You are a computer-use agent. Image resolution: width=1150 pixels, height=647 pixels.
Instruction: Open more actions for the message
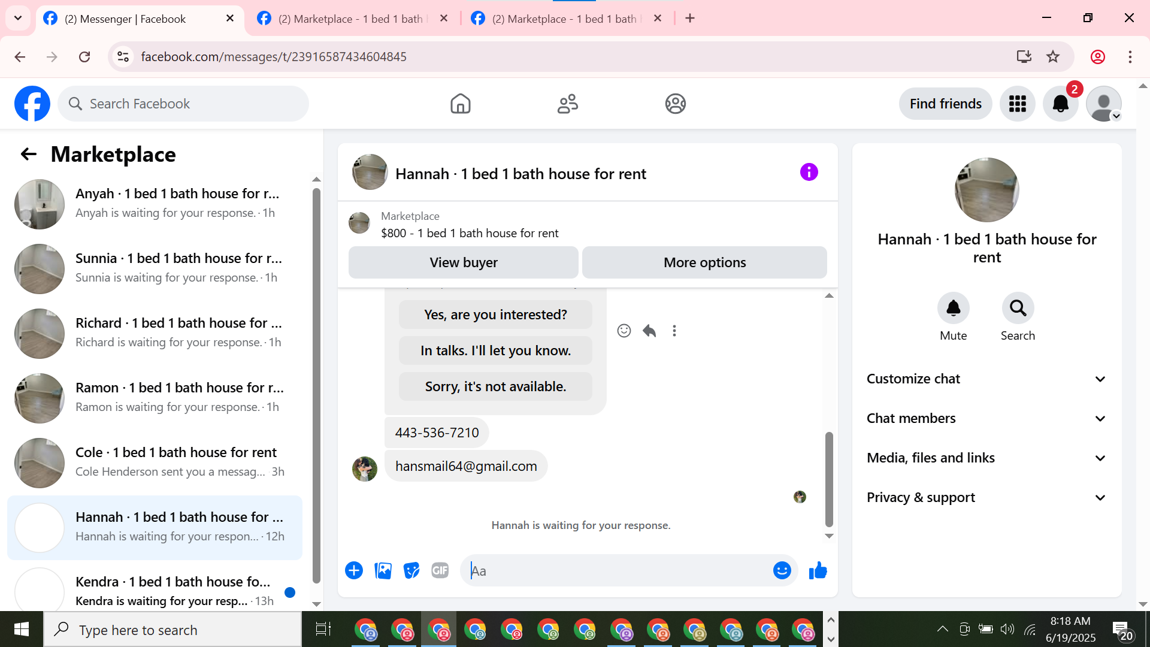coord(674,331)
